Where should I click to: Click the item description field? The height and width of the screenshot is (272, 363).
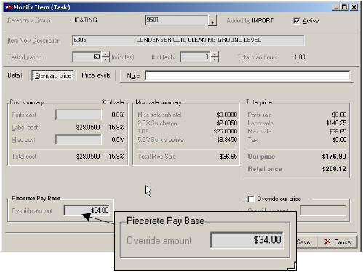tap(219, 40)
